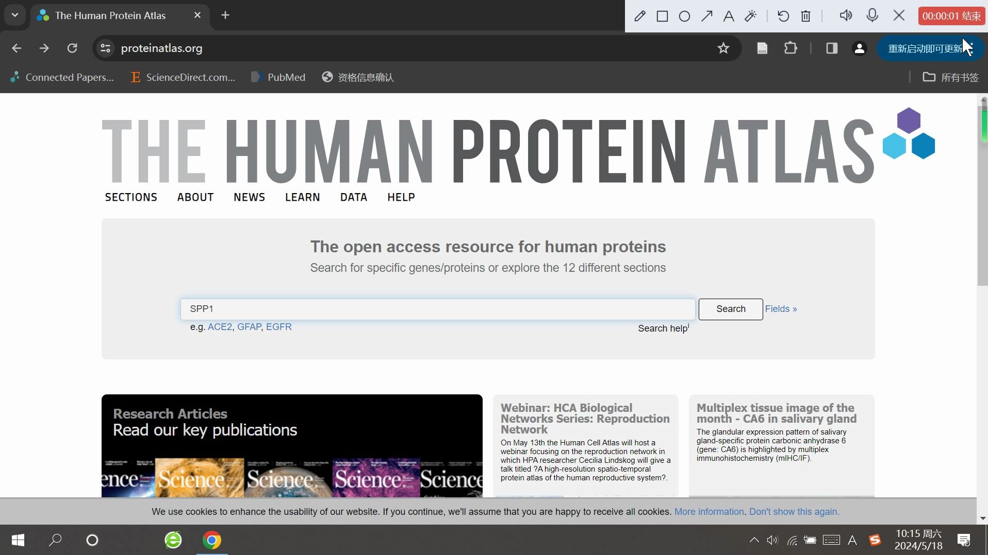988x555 pixels.
Task: Expand the hidden system tray icons
Action: [754, 540]
